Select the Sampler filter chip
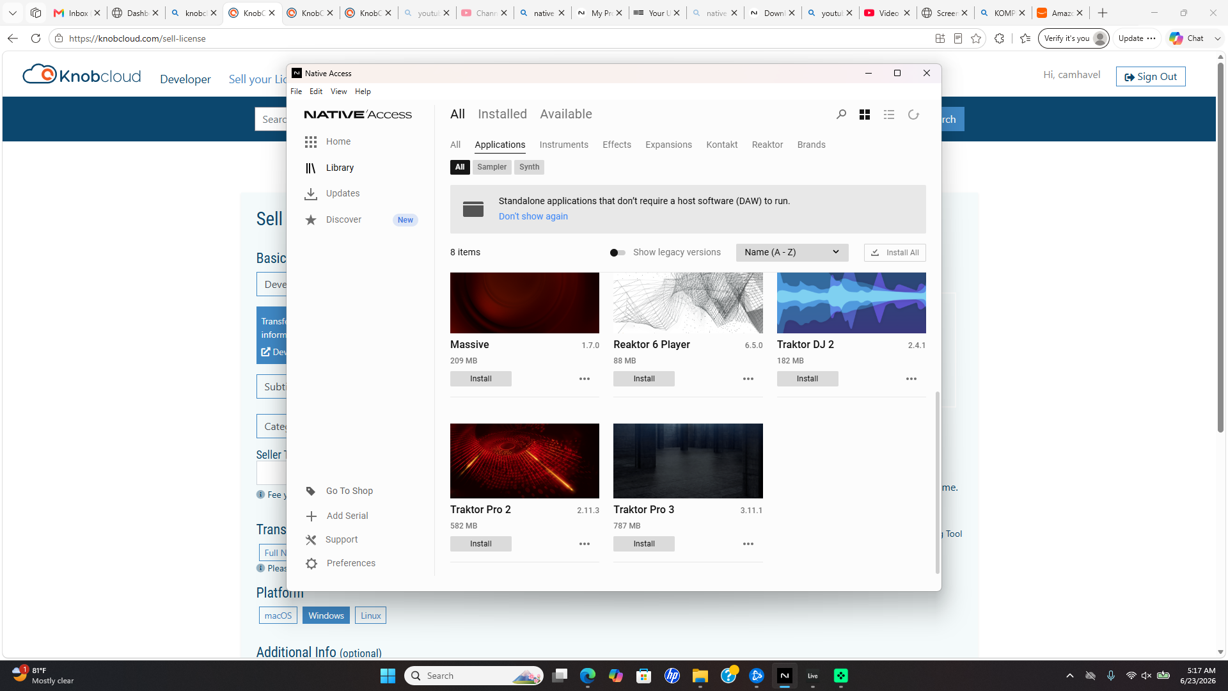Viewport: 1228px width, 691px height. coord(492,167)
